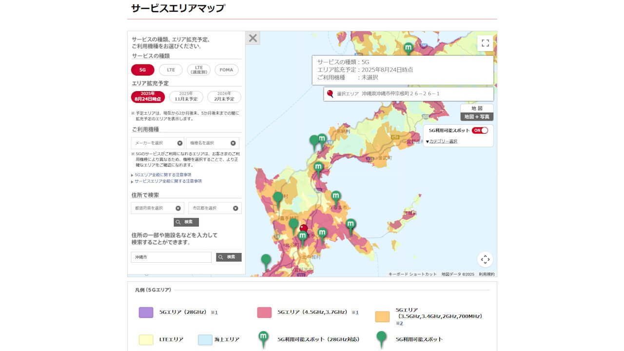Select the 5G service type
The height and width of the screenshot is (351, 624).
[142, 70]
